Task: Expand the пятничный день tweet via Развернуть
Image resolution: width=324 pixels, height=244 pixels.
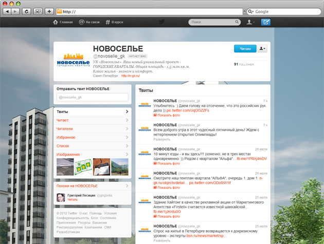Action: click(162, 139)
